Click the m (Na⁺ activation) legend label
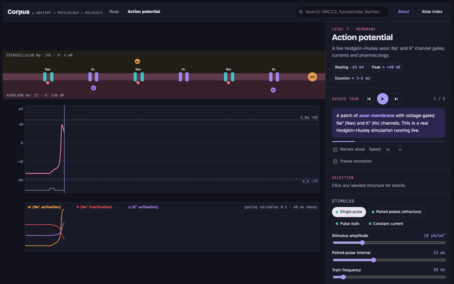The image size is (454, 284). tap(44, 207)
